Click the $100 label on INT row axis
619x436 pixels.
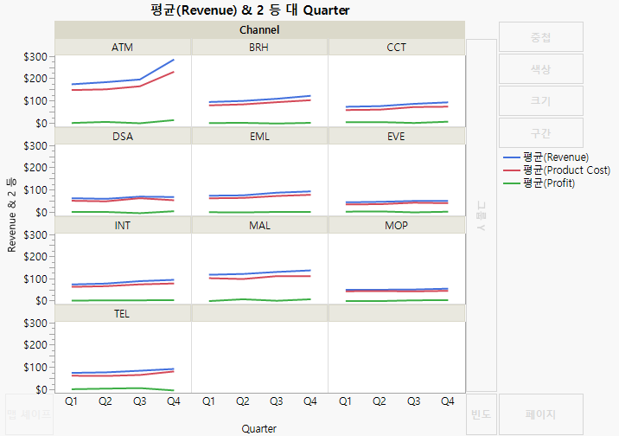[x=35, y=279]
